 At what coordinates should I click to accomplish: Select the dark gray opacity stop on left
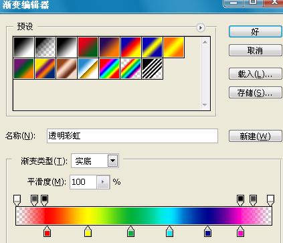[34, 200]
